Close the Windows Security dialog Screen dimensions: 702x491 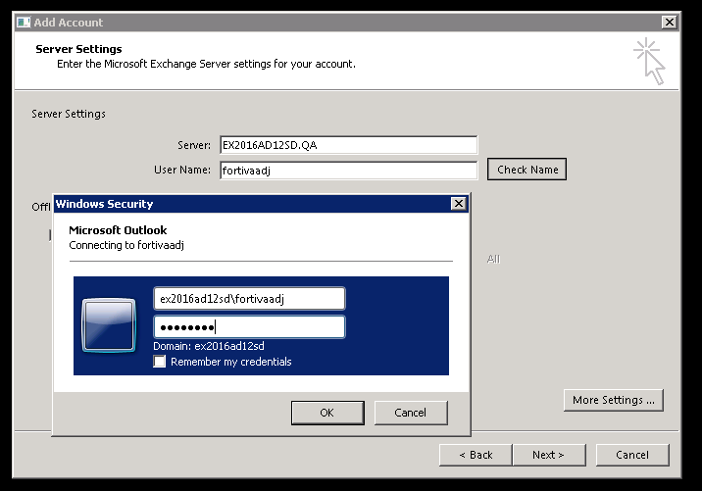[458, 204]
